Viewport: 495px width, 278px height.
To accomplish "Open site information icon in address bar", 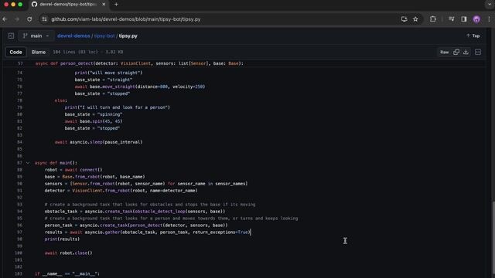I will tap(45, 19).
